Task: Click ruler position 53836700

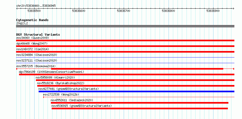Action: coord(124,11)
